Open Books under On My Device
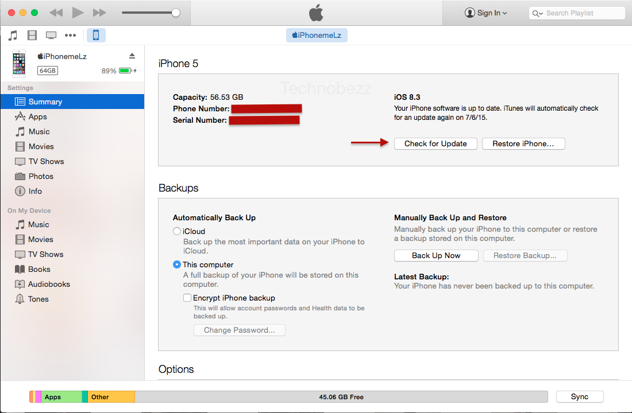This screenshot has height=413, width=632. point(72,269)
